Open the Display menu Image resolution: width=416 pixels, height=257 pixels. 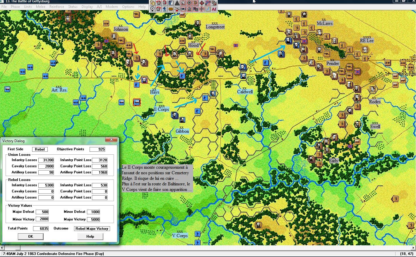click(x=87, y=6)
